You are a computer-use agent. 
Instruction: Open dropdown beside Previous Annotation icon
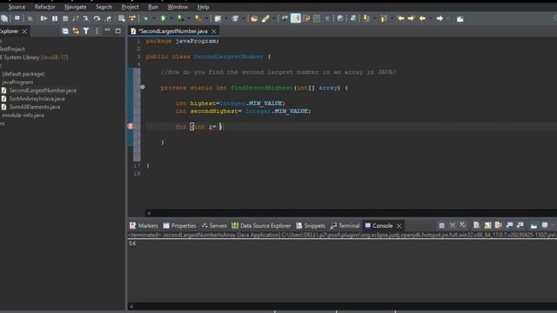392,18
